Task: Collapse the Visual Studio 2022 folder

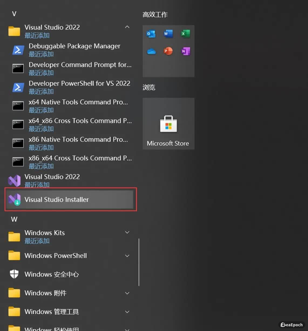Action: (x=127, y=27)
